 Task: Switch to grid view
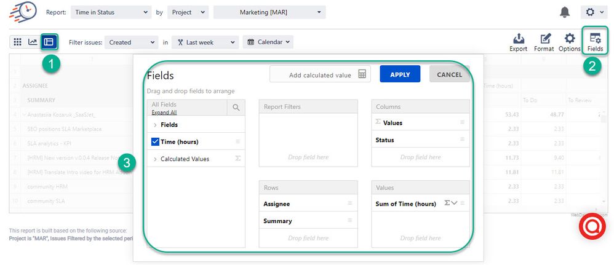(18, 42)
